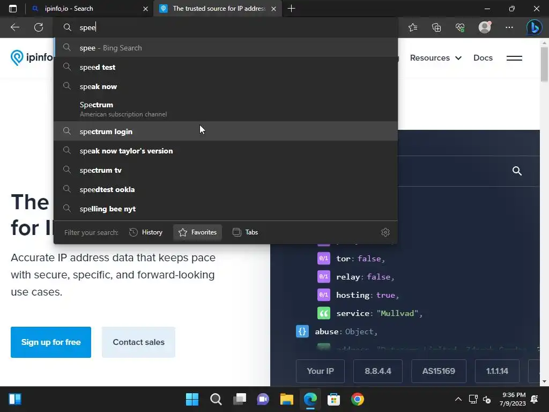Open Settings and more ellipsis menu
Screen dimensions: 549x412
pyautogui.click(x=509, y=27)
